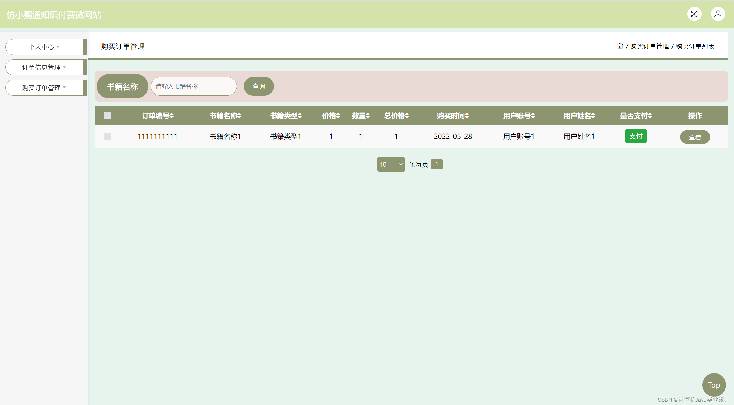Focus the 请输入书籍名称 input field
The width and height of the screenshot is (734, 405).
[x=194, y=86]
